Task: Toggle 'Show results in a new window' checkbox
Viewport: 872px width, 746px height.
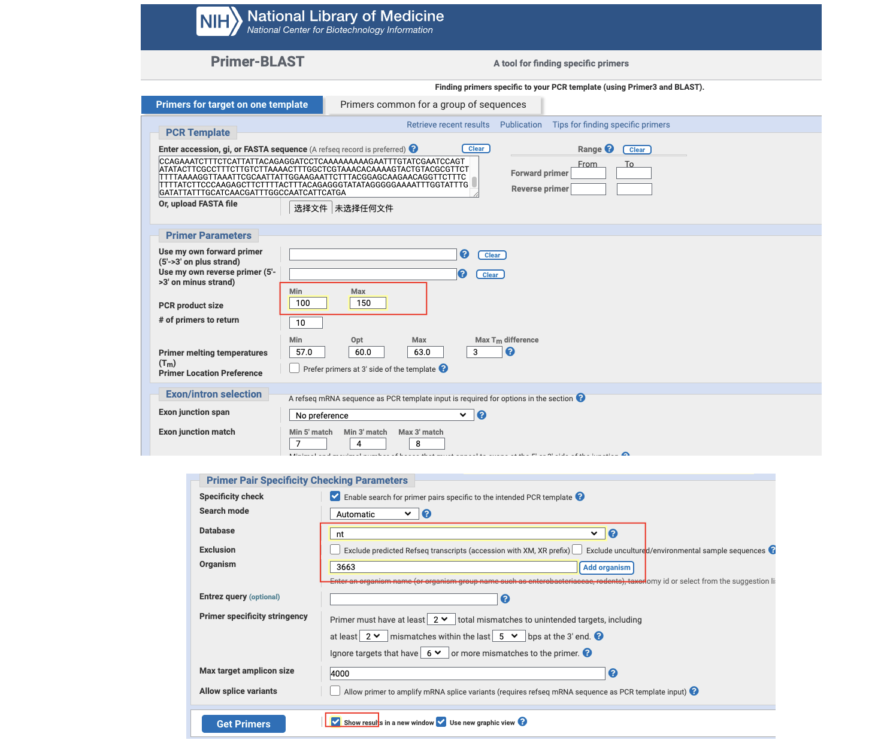Action: 336,722
